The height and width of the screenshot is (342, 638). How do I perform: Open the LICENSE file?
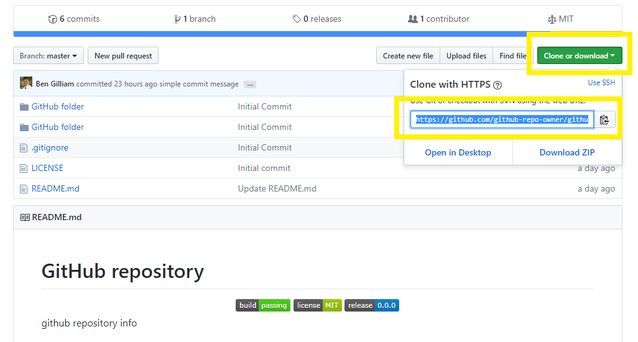point(47,168)
